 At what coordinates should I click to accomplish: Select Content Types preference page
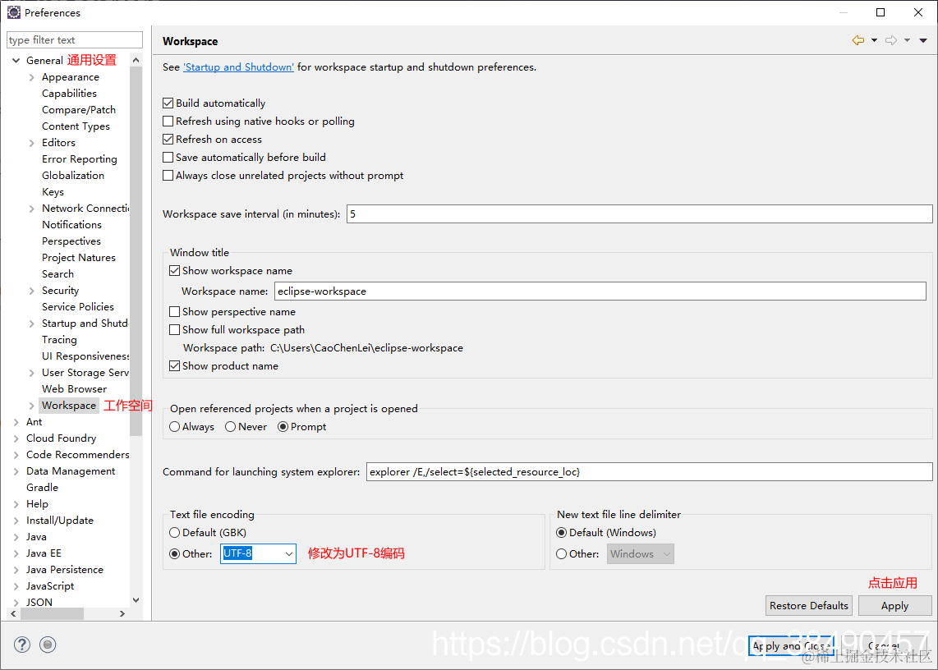[76, 126]
